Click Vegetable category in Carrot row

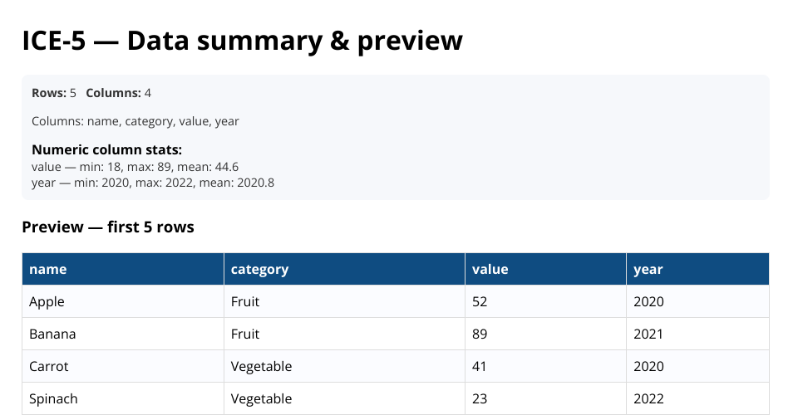click(261, 366)
